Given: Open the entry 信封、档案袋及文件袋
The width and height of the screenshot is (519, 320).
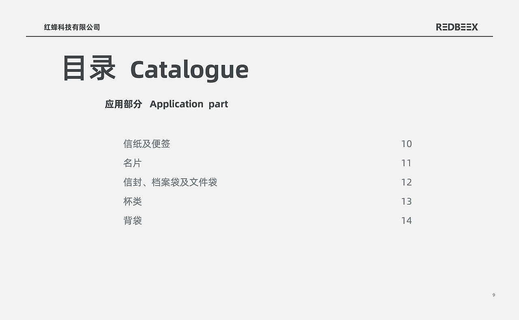Looking at the screenshot, I should pos(170,182).
